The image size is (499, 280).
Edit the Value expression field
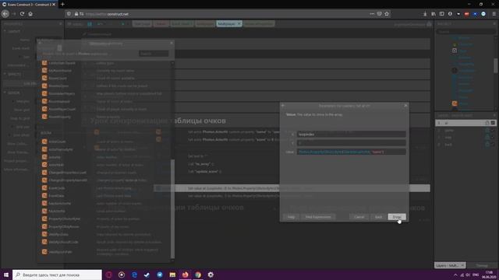352,152
